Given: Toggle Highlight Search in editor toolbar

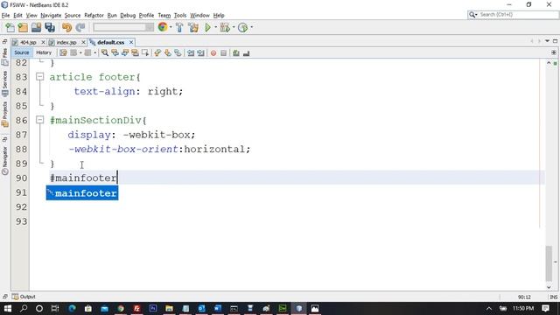Looking at the screenshot, I should click(x=135, y=52).
